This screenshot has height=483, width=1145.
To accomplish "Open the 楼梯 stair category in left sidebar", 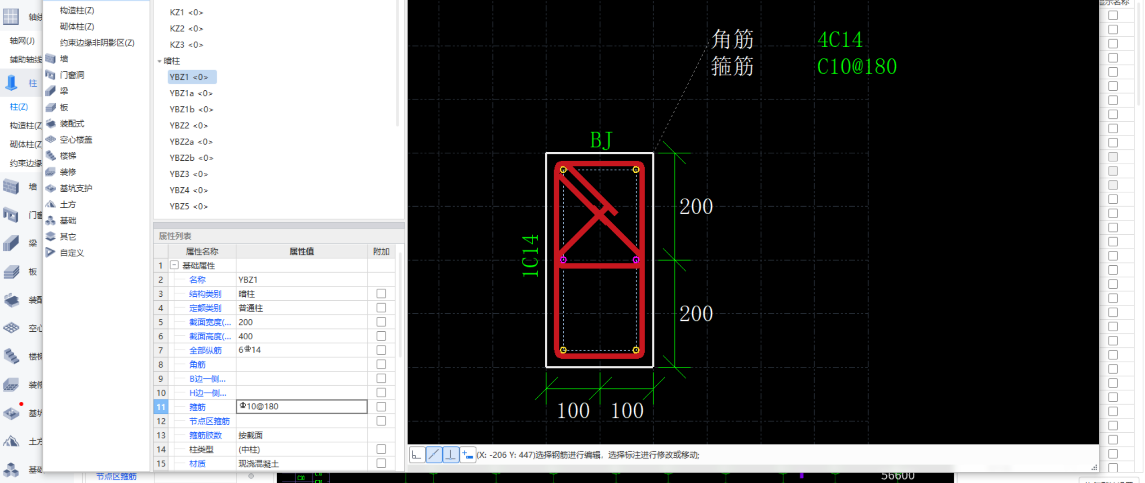I will pos(11,356).
